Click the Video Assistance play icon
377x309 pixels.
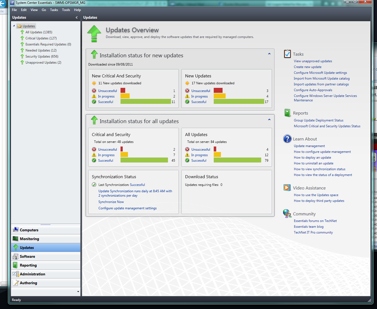pyautogui.click(x=287, y=188)
